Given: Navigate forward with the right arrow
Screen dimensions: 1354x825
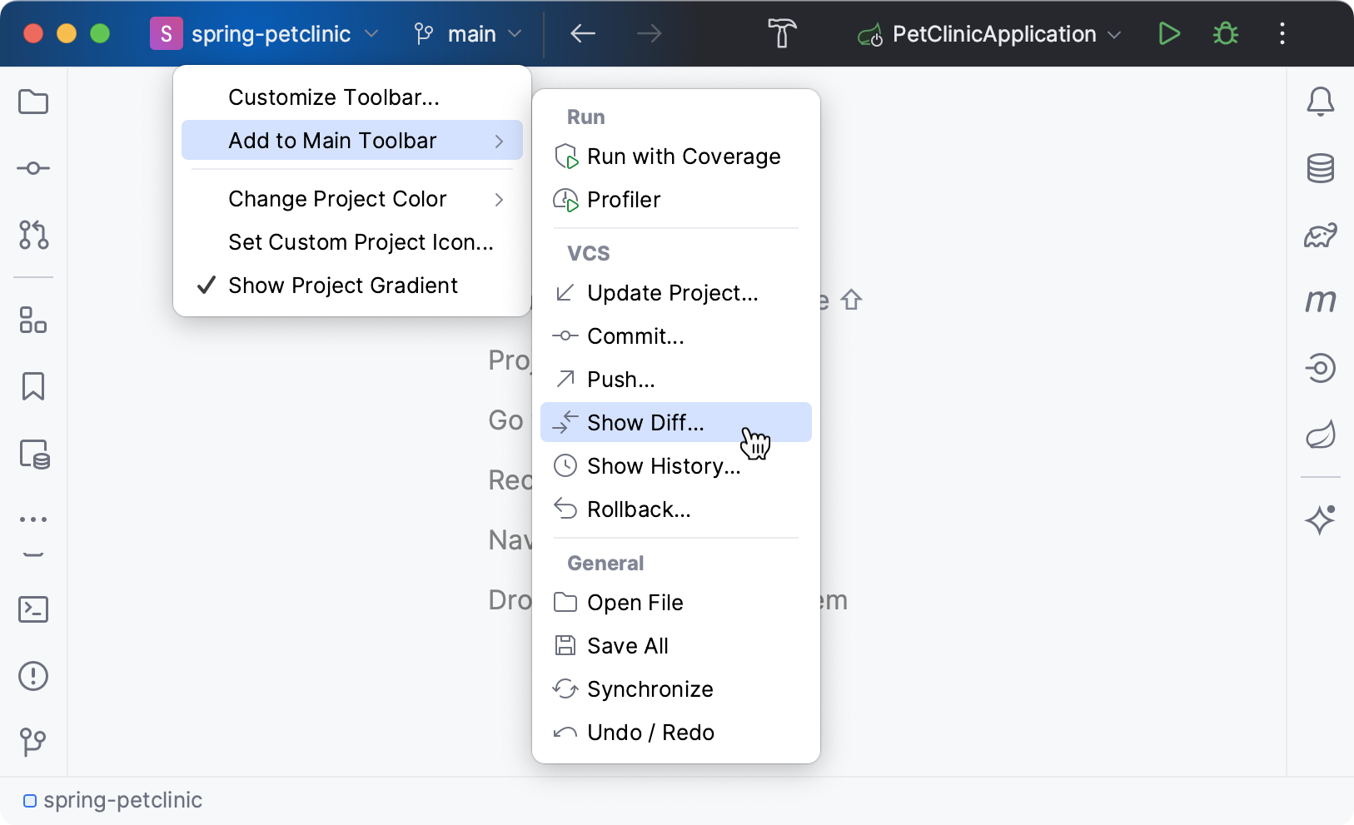Looking at the screenshot, I should click(x=650, y=34).
